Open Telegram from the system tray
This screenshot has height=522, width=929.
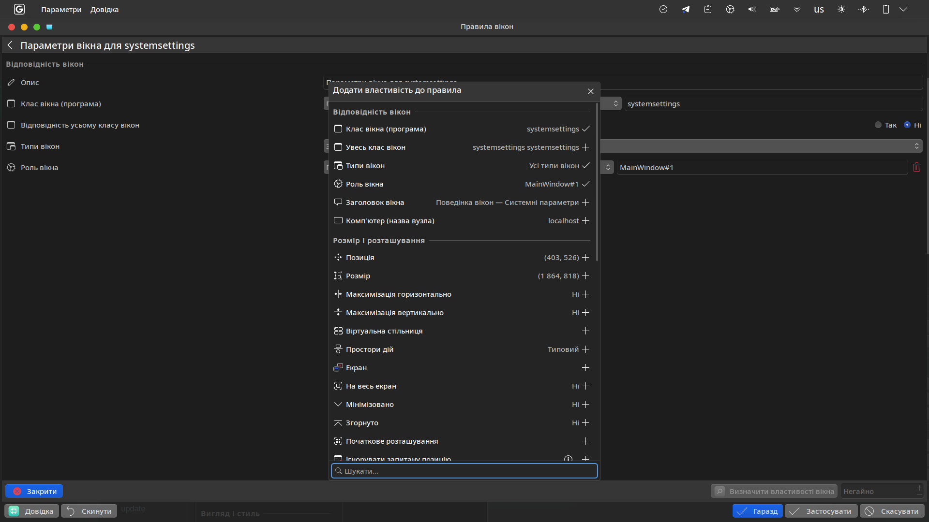click(685, 9)
